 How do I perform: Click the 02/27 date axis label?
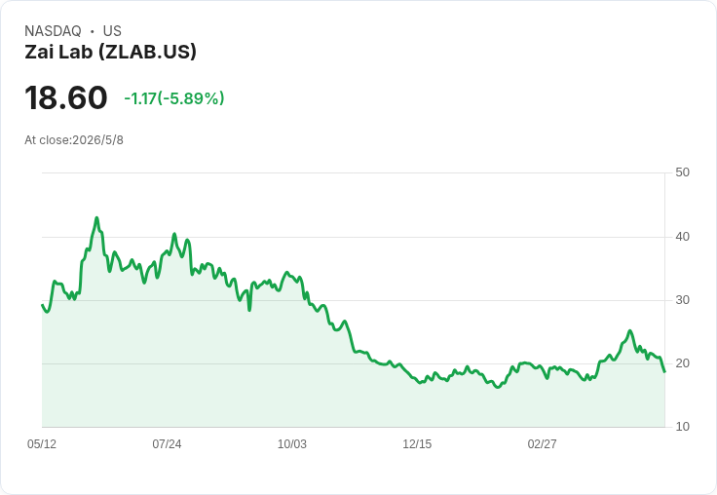(542, 443)
